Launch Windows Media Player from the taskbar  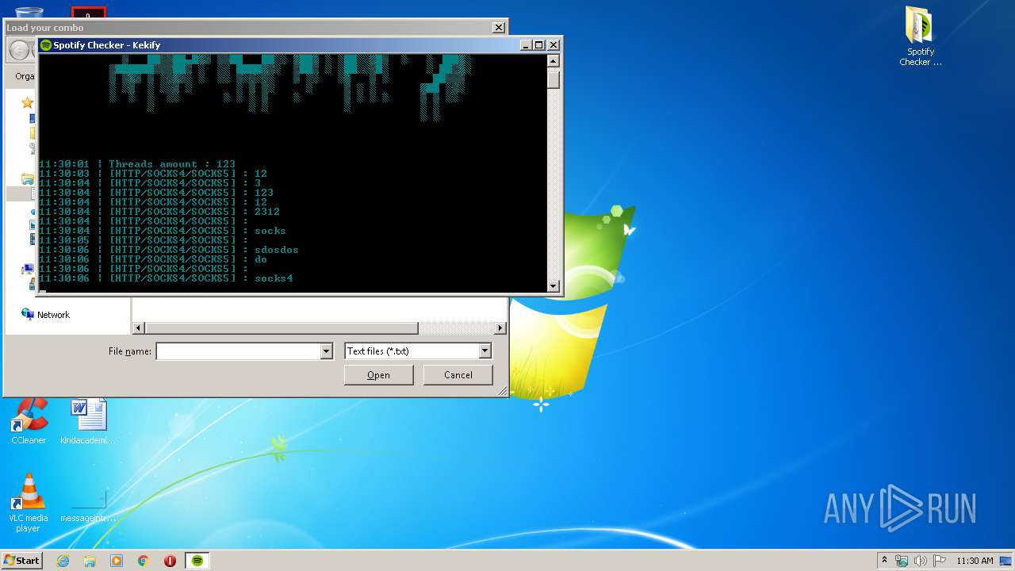(117, 561)
